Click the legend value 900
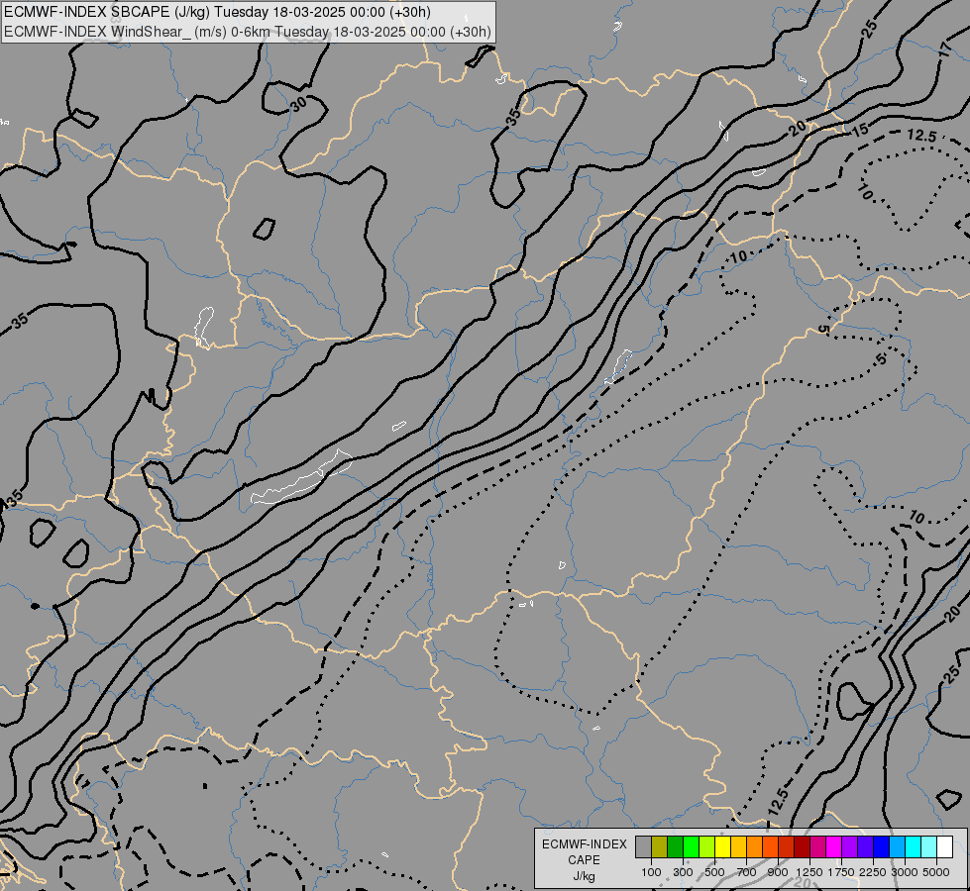970x891 pixels. click(x=778, y=872)
